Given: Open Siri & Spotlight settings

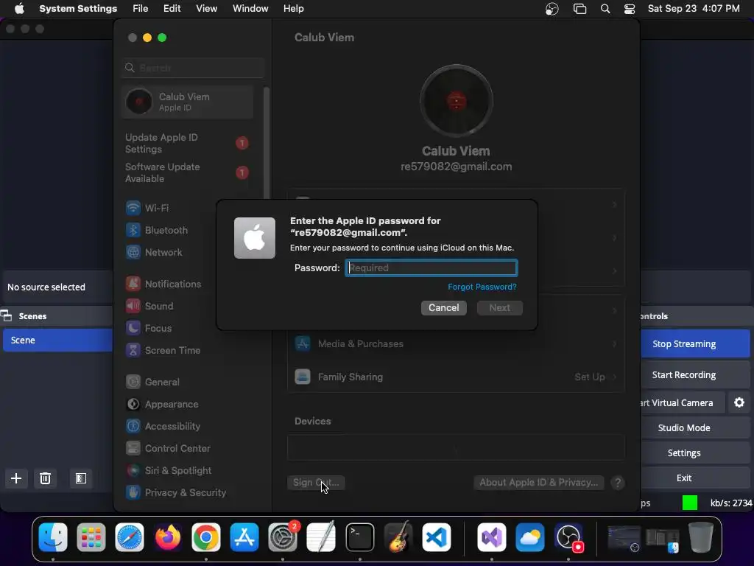Looking at the screenshot, I should click(188, 471).
